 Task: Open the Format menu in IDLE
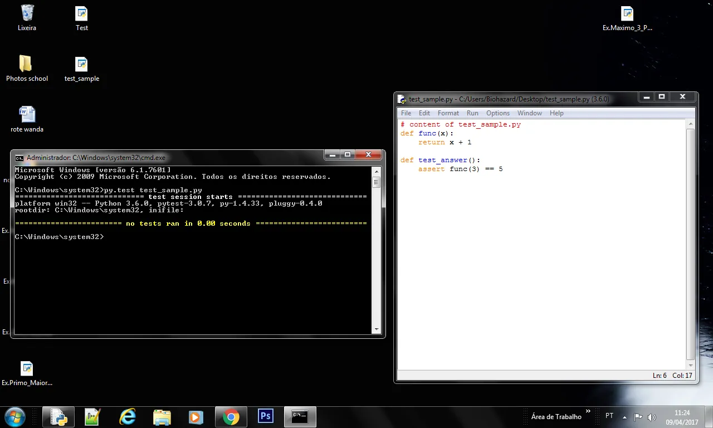[x=448, y=113]
